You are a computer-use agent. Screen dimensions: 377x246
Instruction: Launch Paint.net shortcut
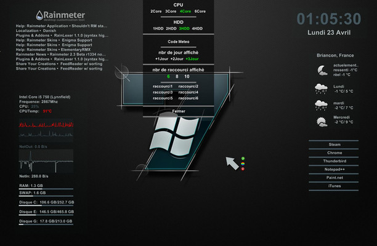(x=334, y=178)
